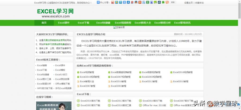The width and height of the screenshot is (241, 110).
Task: Share via 点 dark blue icon
Action: (x=159, y=2)
